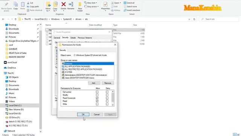Tick Deny for Read & execute

click(107, 98)
